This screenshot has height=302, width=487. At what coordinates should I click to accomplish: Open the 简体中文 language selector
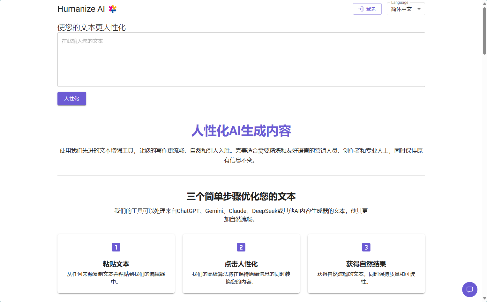point(402,9)
